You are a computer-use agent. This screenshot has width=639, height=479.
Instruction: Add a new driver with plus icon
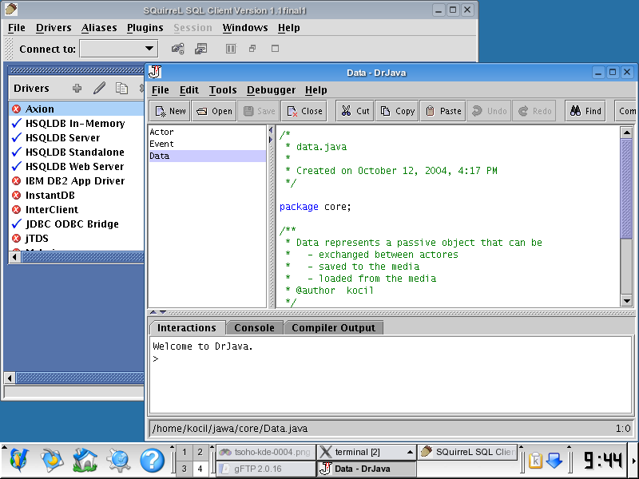click(x=77, y=89)
